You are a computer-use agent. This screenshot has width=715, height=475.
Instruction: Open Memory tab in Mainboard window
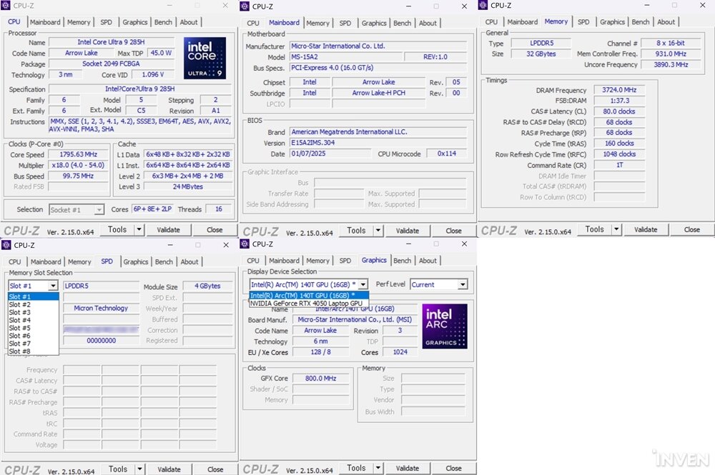pos(318,24)
